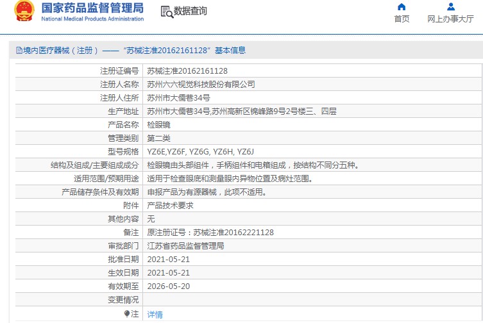Open the 数据查询 search icon
Image resolution: width=483 pixels, height=323 pixels.
(167, 12)
